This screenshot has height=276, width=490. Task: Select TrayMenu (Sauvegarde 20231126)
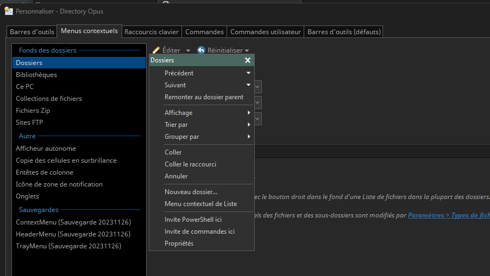pyautogui.click(x=79, y=246)
